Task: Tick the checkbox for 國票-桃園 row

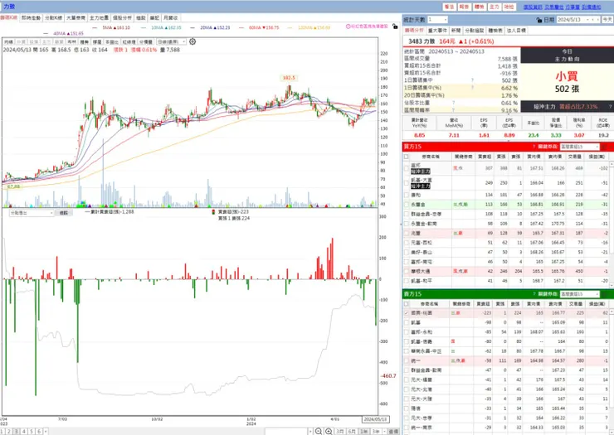Action: 406,313
